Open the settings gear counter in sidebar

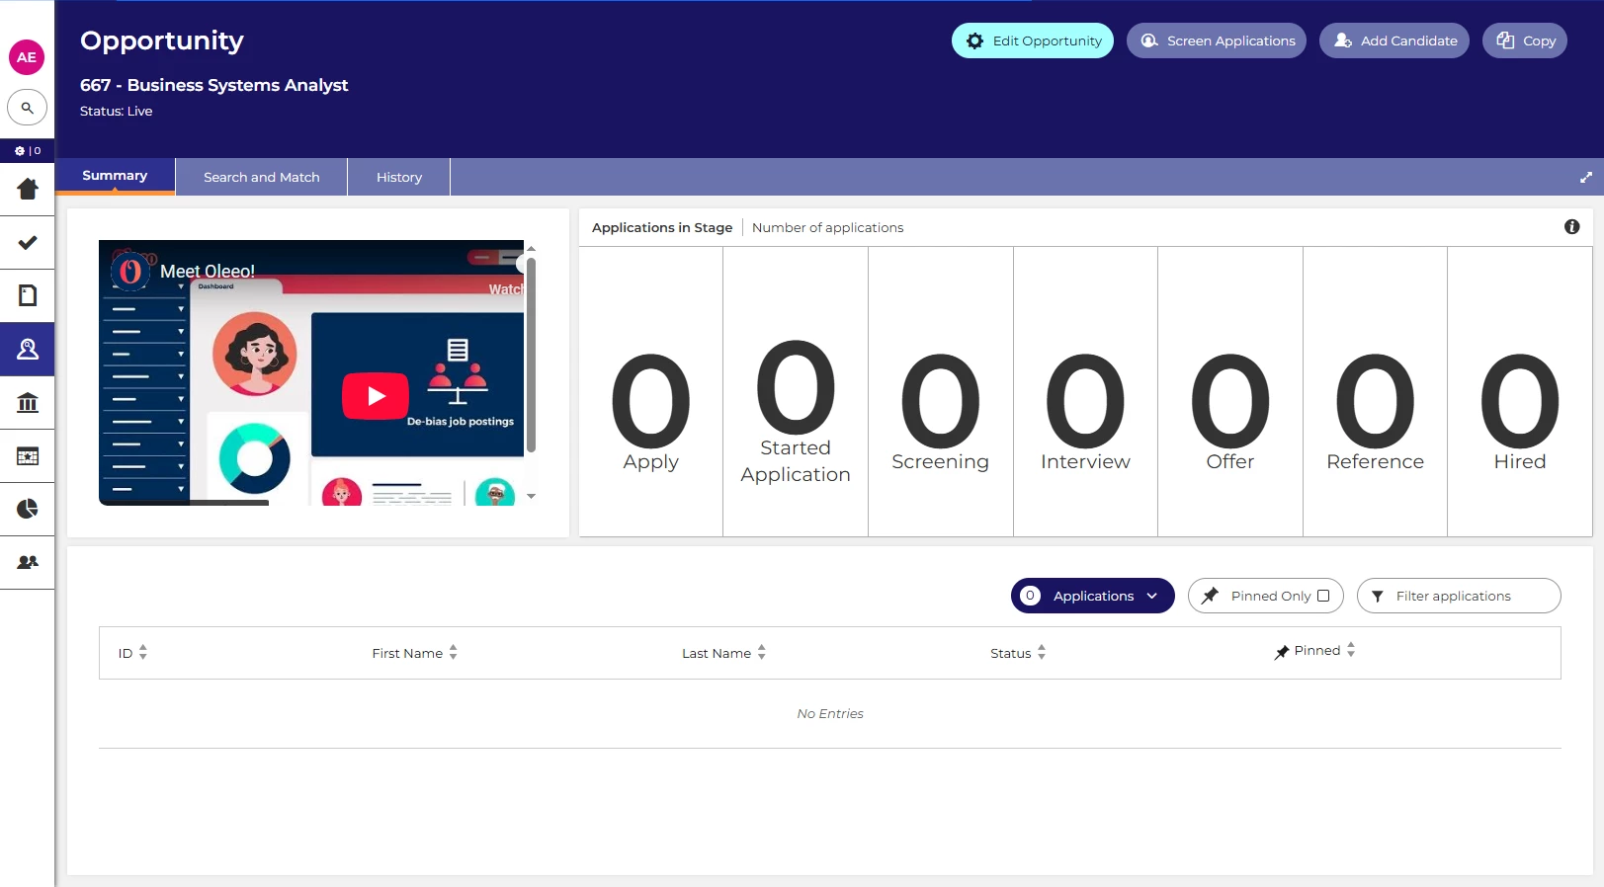(x=27, y=151)
